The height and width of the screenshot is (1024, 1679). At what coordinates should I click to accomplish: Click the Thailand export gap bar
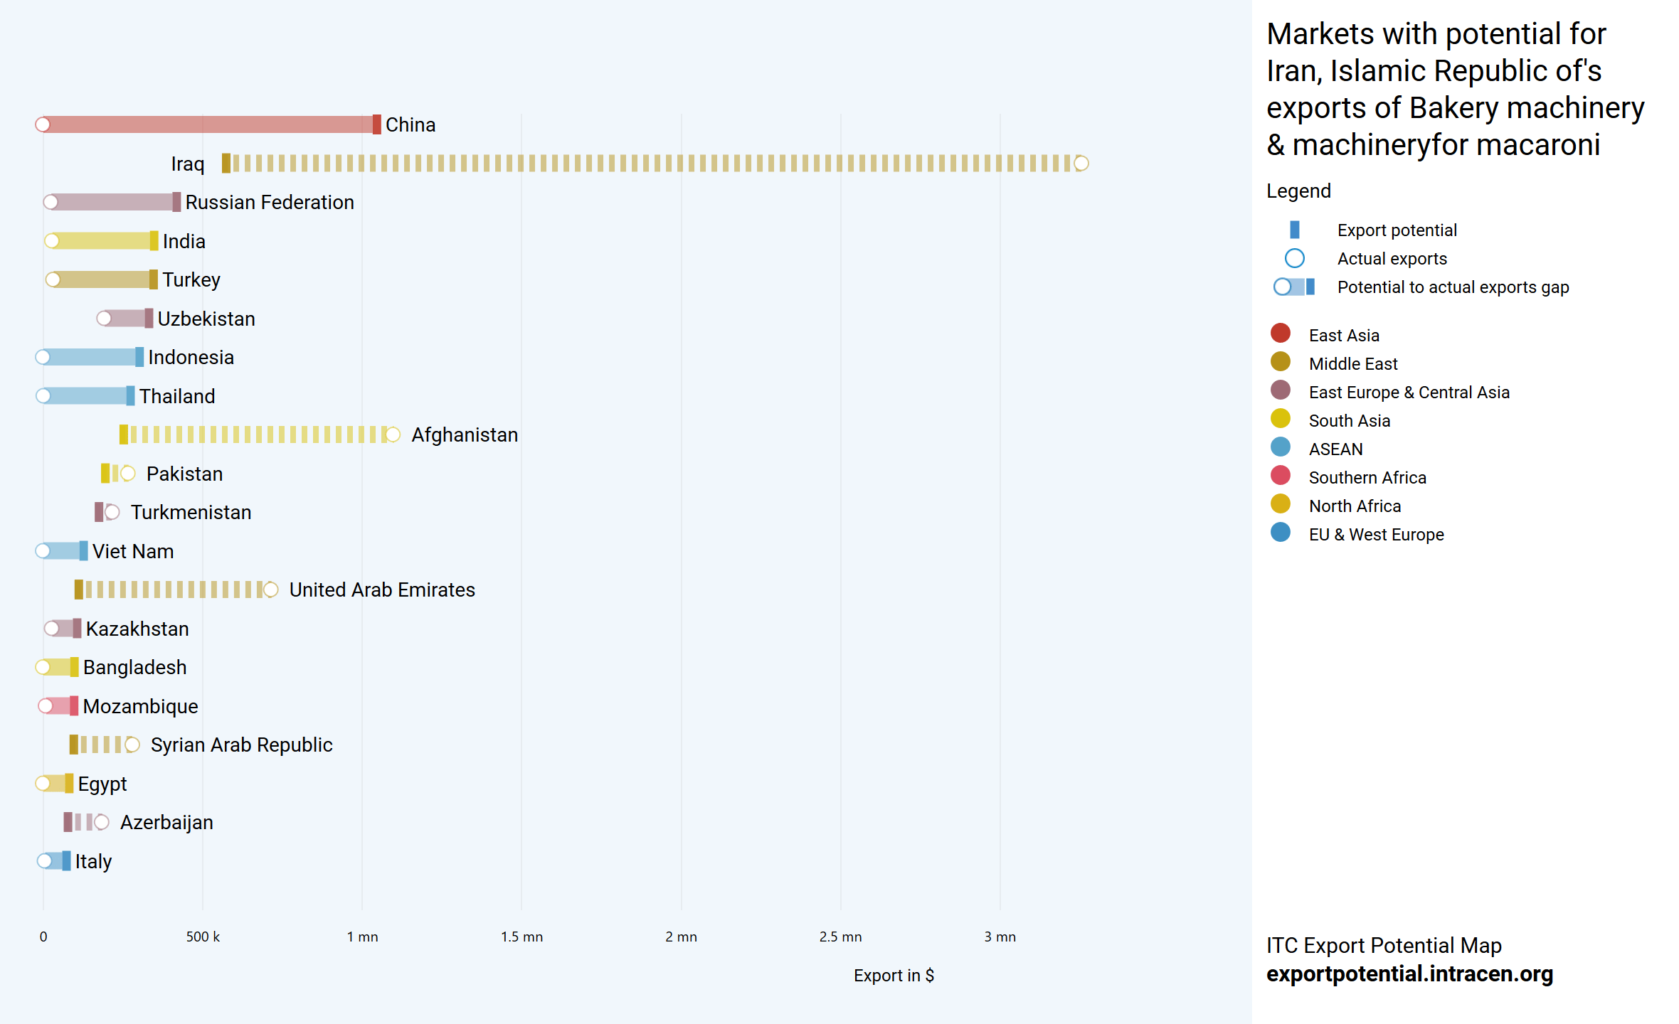pyautogui.click(x=85, y=396)
